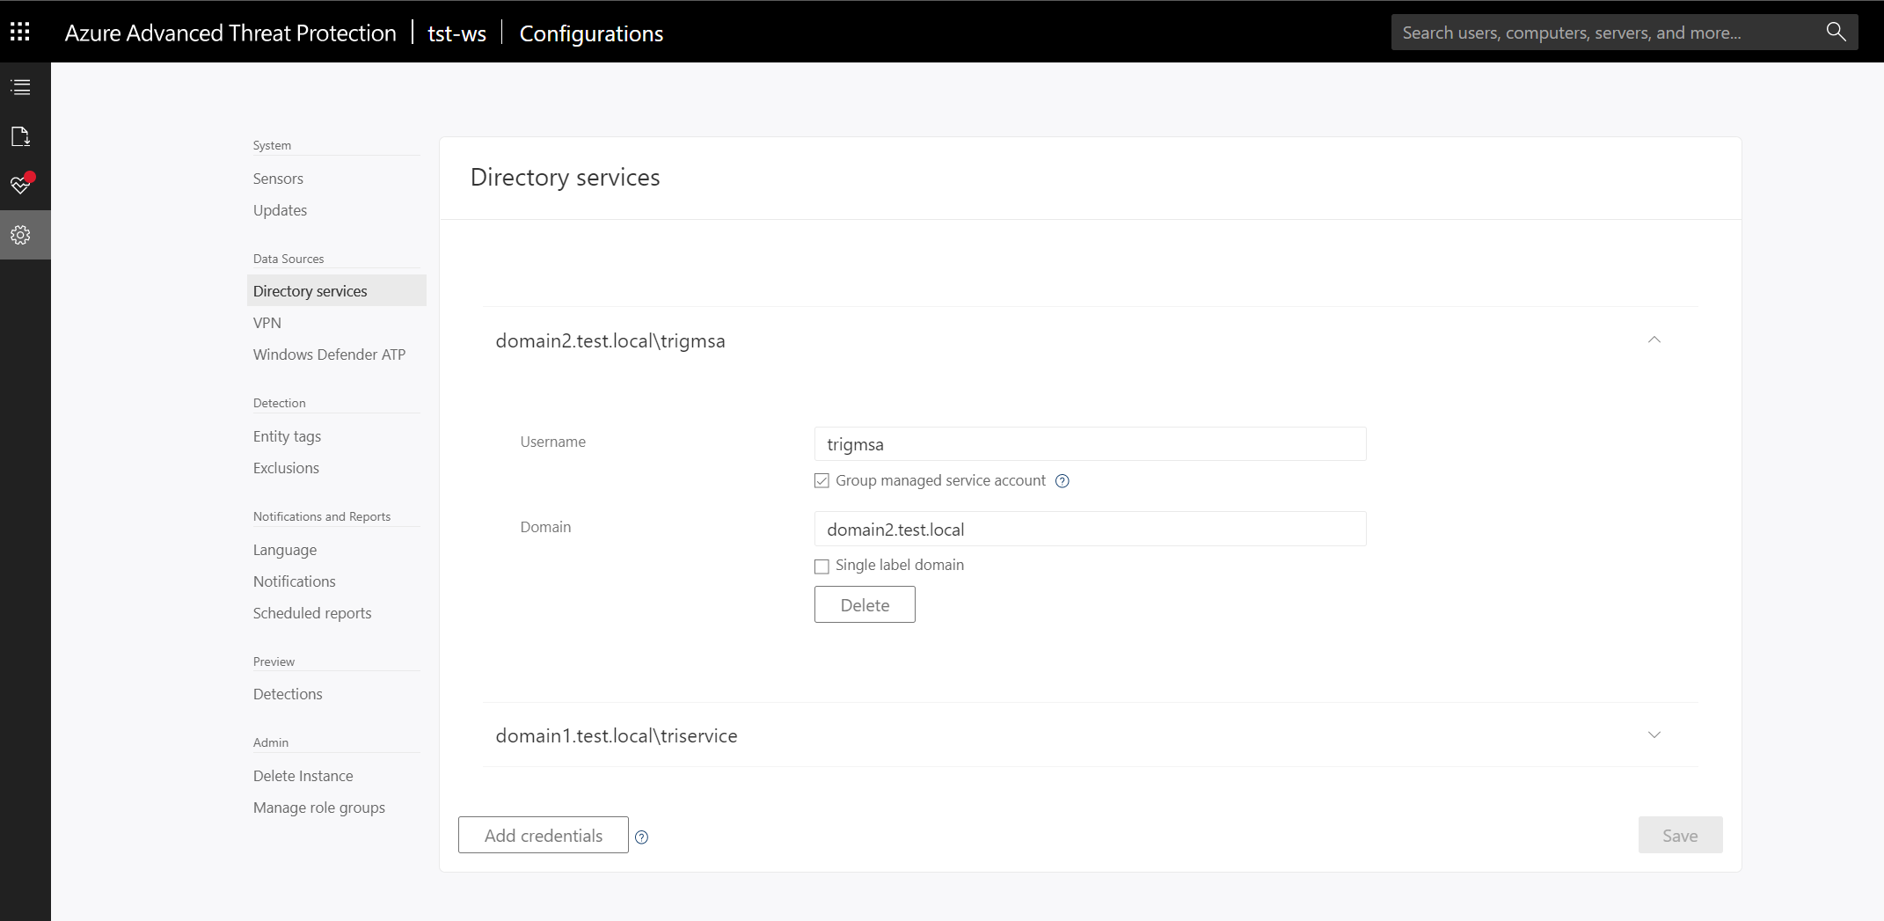This screenshot has height=921, width=1884.
Task: Enable Single label domain checkbox
Action: click(822, 566)
